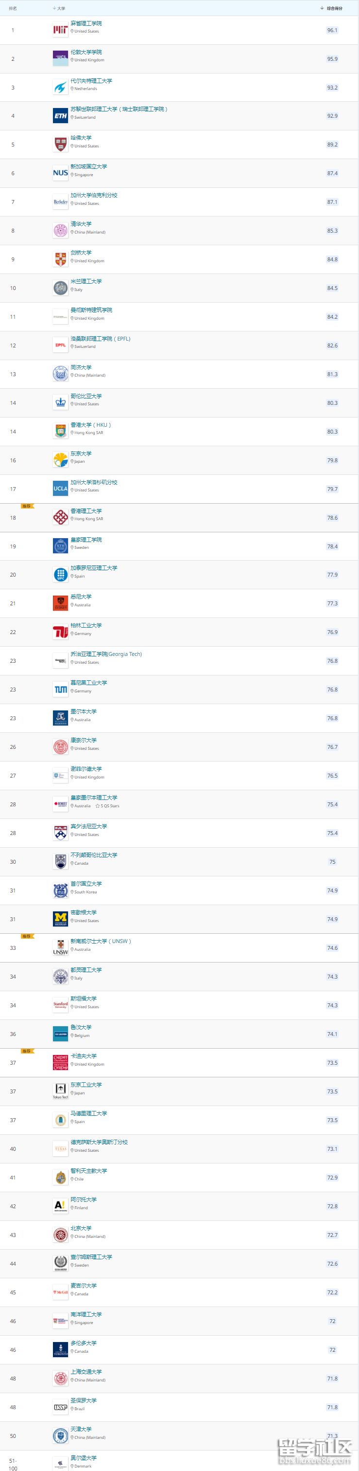Open the UNSW crest logo
This screenshot has height=1471, width=359.
[x=60, y=948]
